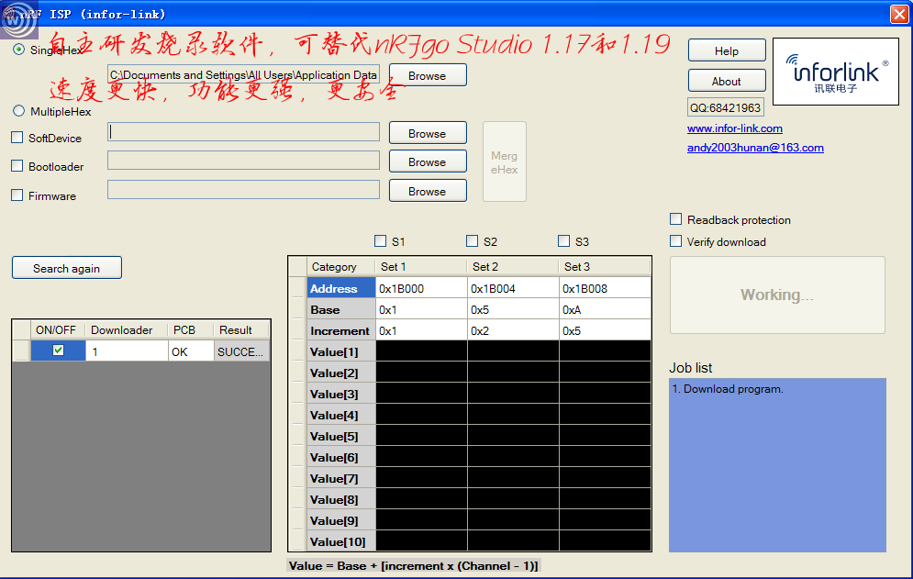This screenshot has height=579, width=913.
Task: Click the About button
Action: [727, 81]
